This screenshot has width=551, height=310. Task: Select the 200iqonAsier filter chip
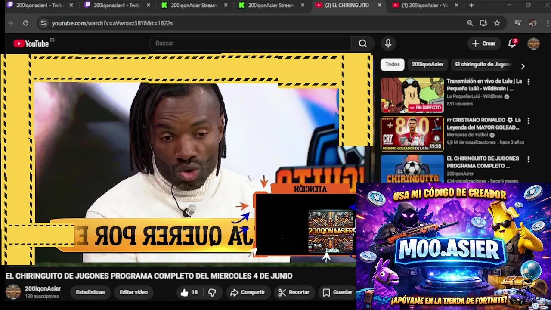click(427, 64)
